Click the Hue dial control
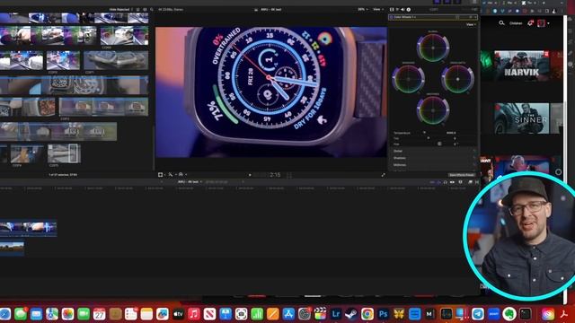Image resolution: width=575 pixels, height=323 pixels. pos(439,144)
